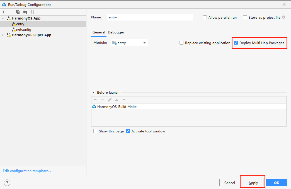Check Replace existing application

click(181, 43)
